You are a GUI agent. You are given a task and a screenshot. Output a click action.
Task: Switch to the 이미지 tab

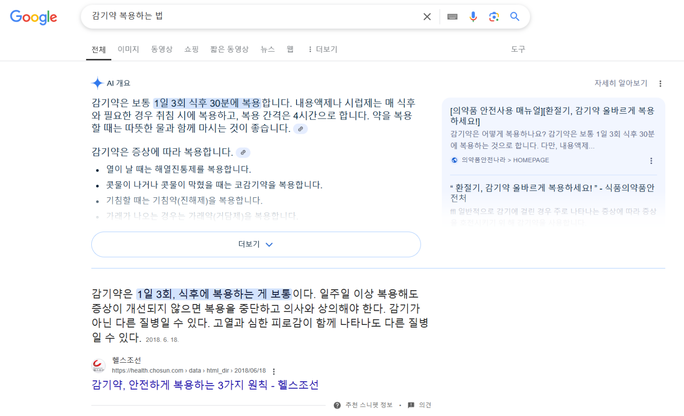(128, 49)
